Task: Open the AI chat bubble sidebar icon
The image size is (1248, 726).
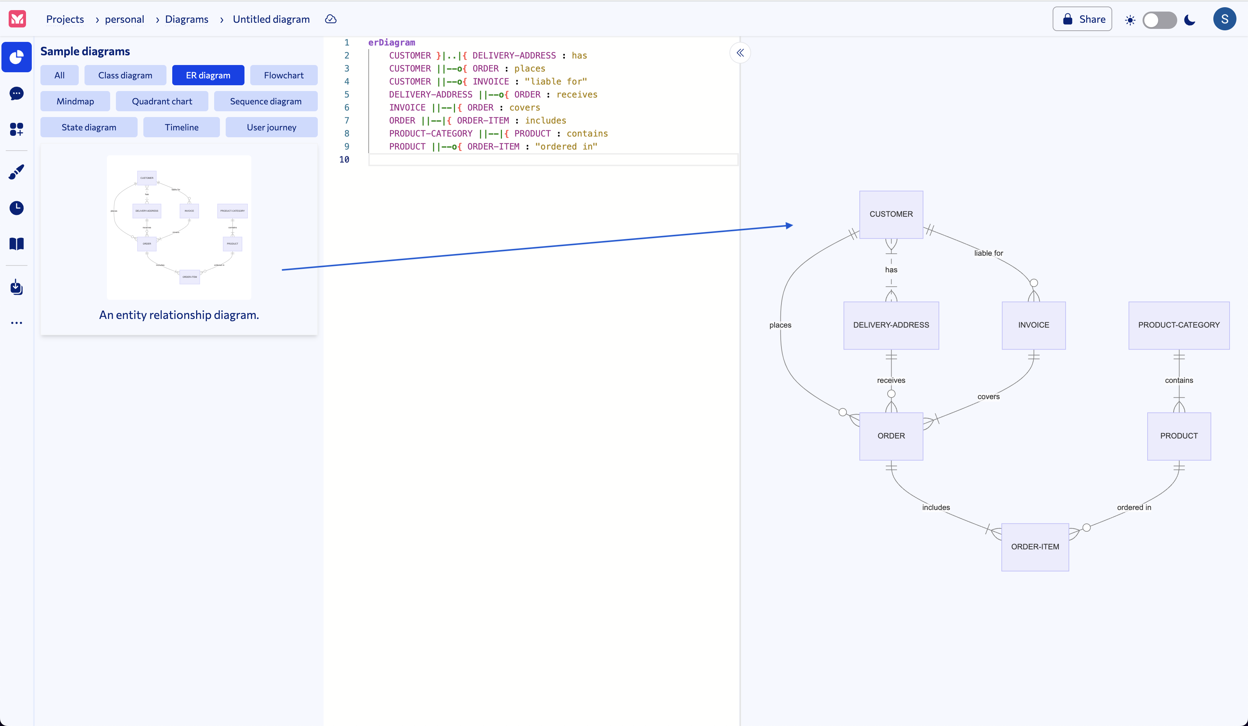Action: point(16,93)
